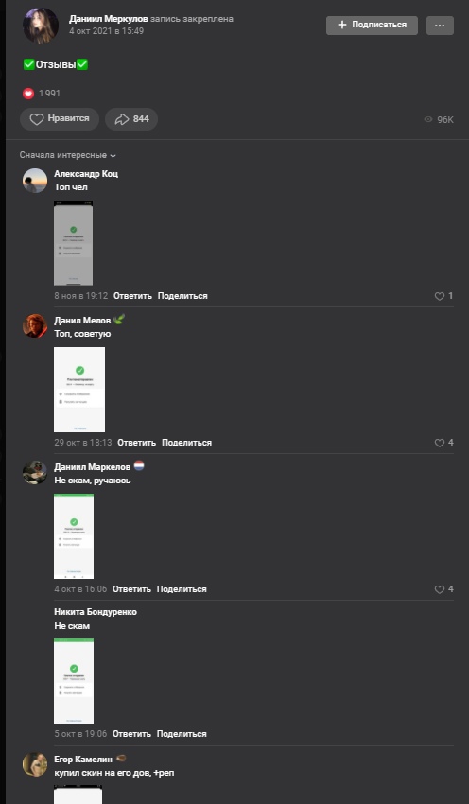Toggle the Нравится like button

[60, 119]
